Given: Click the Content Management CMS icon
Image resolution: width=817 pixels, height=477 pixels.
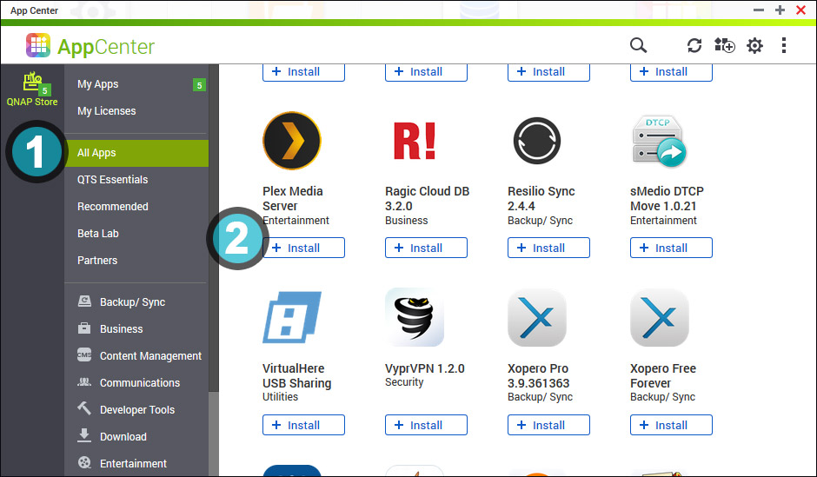Looking at the screenshot, I should click(x=84, y=354).
